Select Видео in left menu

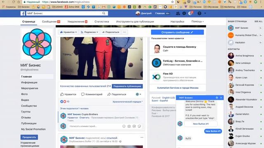tap(25, 100)
